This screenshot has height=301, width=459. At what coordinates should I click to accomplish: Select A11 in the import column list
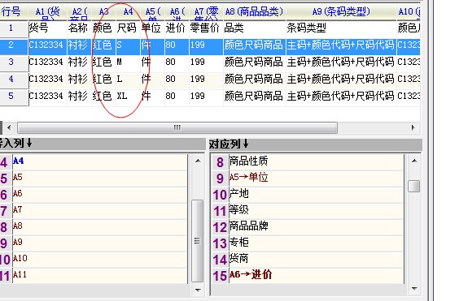pyautogui.click(x=99, y=276)
